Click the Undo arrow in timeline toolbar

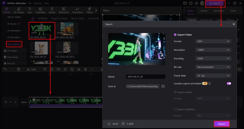click(5, 69)
